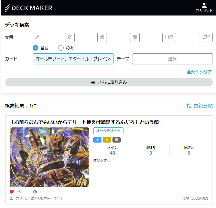
Task: Open the テーマ selection dropdown
Action: click(x=172, y=59)
